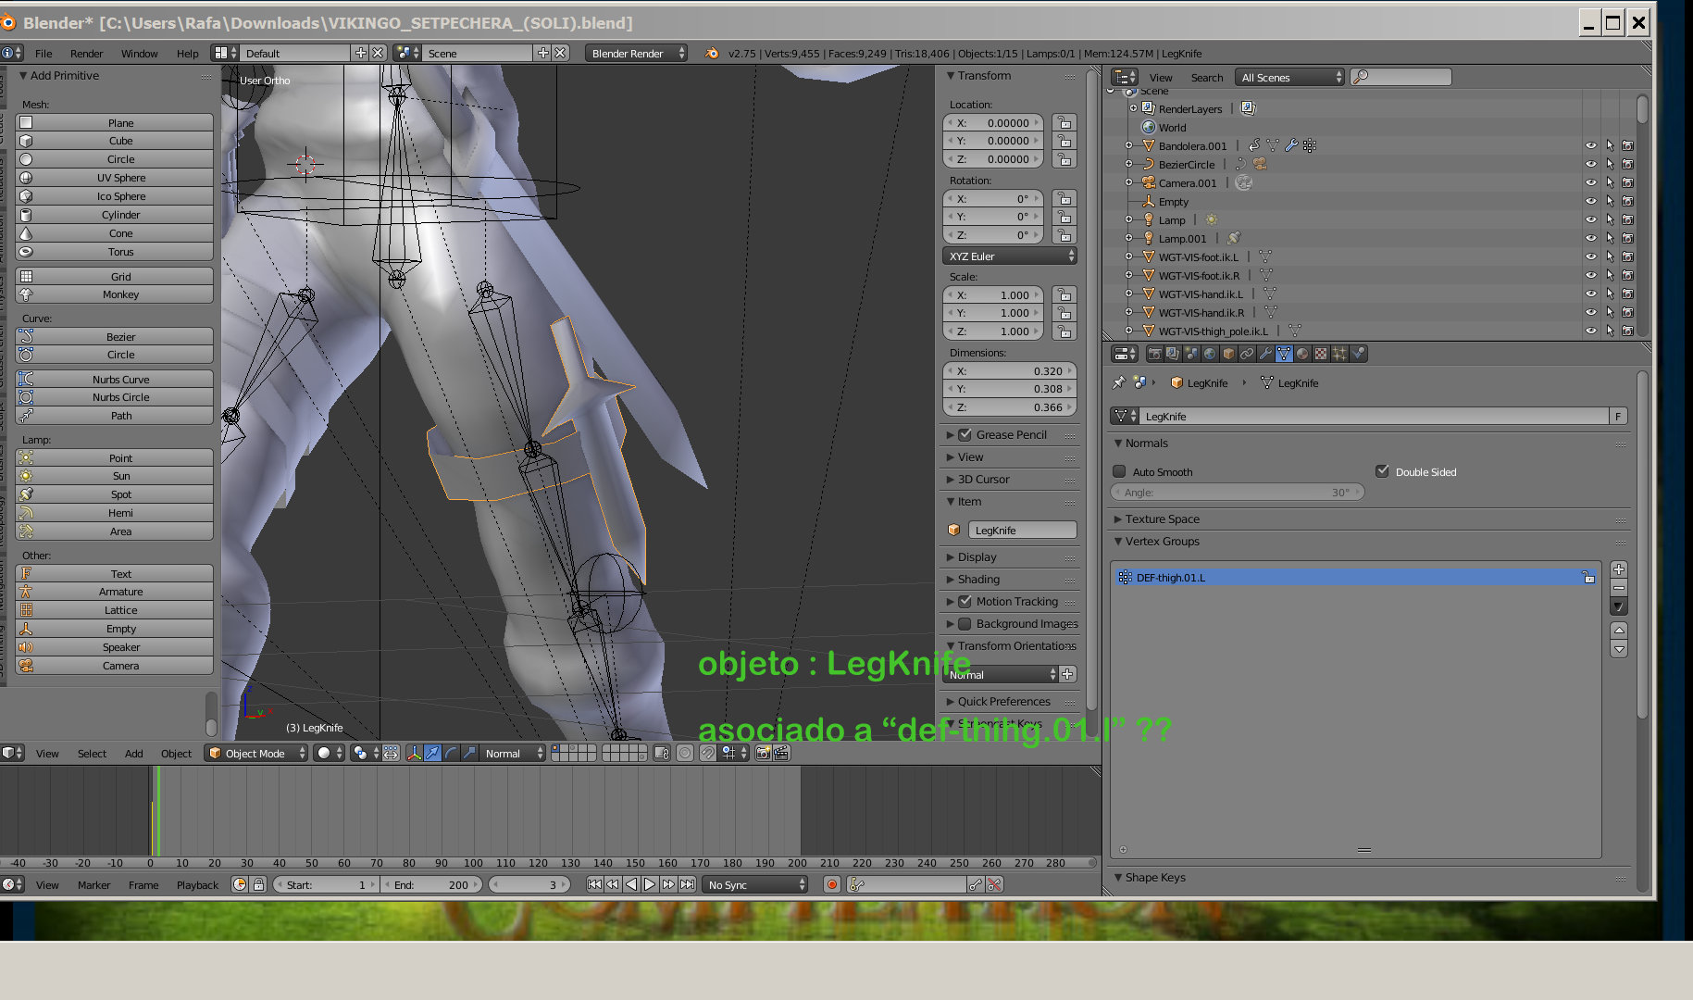
Task: Open the World properties tab (globe icon)
Action: point(1210,354)
